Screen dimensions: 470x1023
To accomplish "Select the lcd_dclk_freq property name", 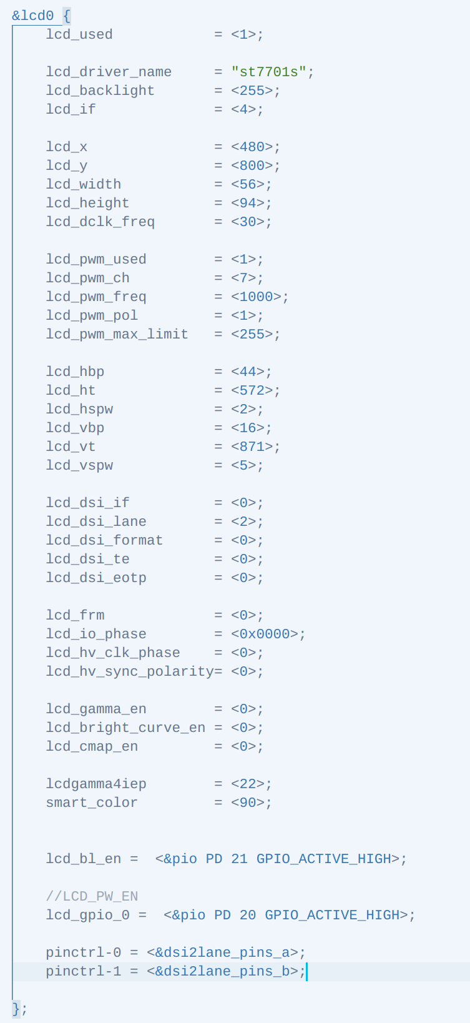I will 100,222.
